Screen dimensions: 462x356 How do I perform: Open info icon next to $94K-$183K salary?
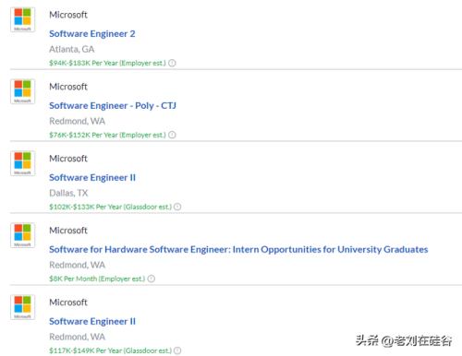pos(172,63)
